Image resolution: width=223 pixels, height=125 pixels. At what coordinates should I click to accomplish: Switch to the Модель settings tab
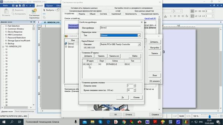pos(82,14)
